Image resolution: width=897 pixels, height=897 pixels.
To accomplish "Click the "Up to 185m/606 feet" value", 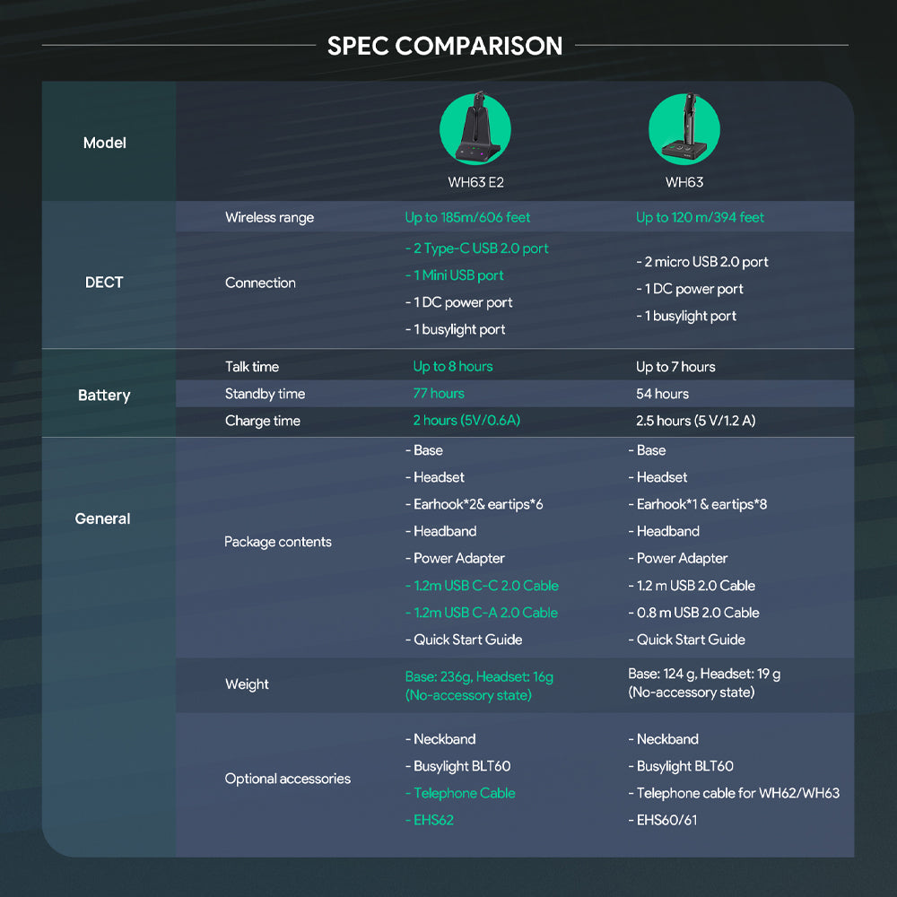I will pos(467,217).
